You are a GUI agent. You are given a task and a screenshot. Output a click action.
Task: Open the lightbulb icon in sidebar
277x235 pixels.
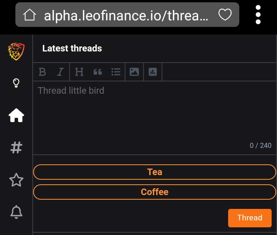16,83
